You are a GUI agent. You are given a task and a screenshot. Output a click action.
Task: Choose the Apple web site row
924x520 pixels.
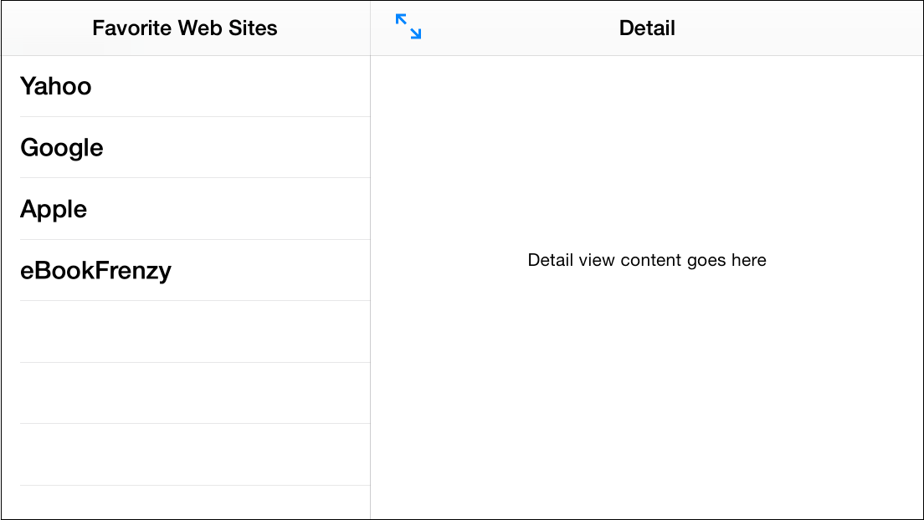[54, 209]
